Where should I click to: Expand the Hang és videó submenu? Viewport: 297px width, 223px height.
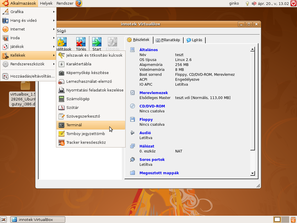(28, 21)
